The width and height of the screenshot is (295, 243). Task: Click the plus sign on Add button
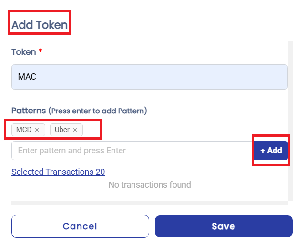click(x=263, y=151)
